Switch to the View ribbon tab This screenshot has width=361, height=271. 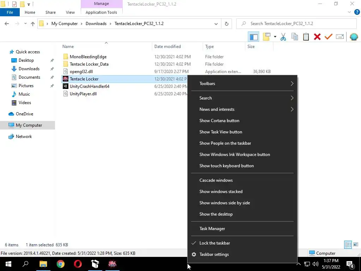pos(70,12)
